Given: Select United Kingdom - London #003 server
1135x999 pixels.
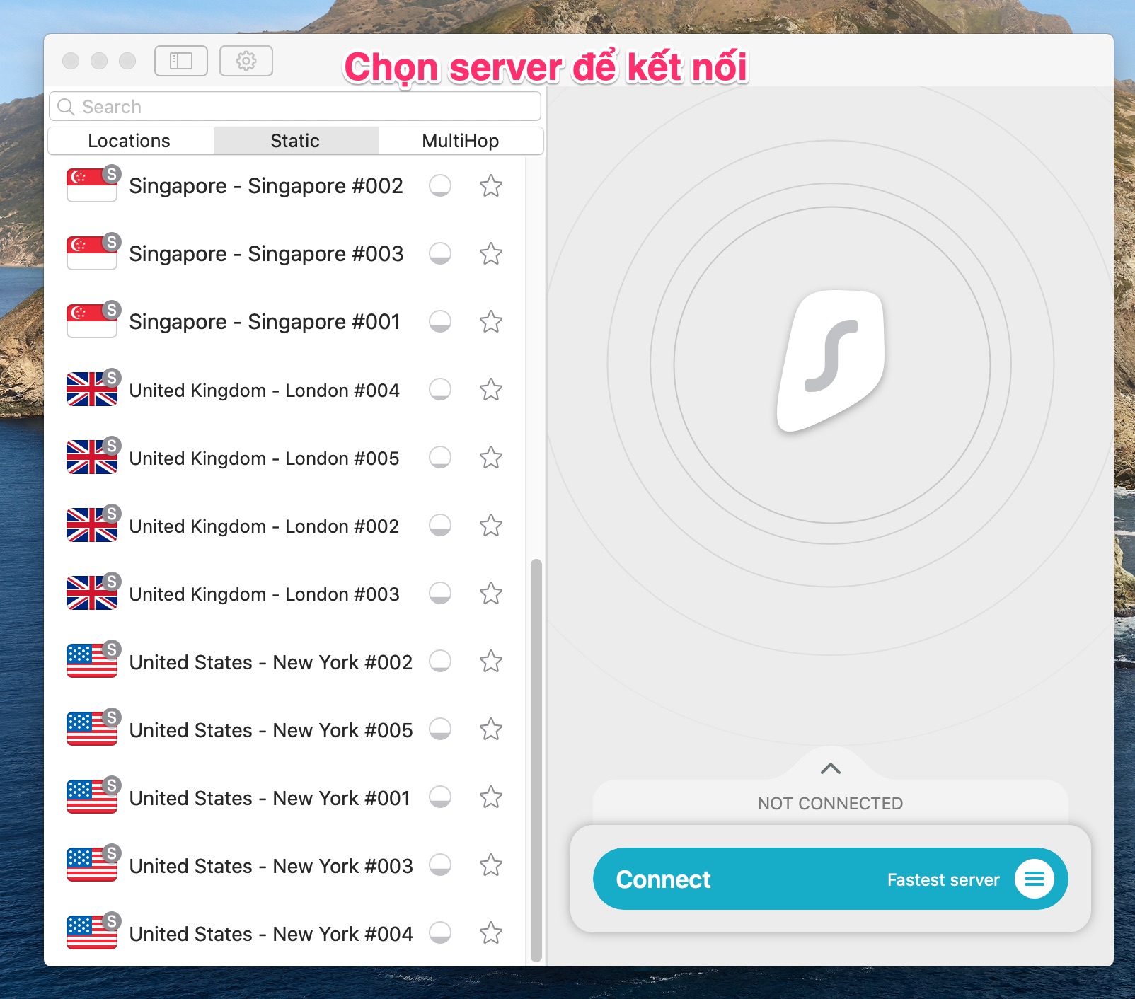Looking at the screenshot, I should [264, 594].
